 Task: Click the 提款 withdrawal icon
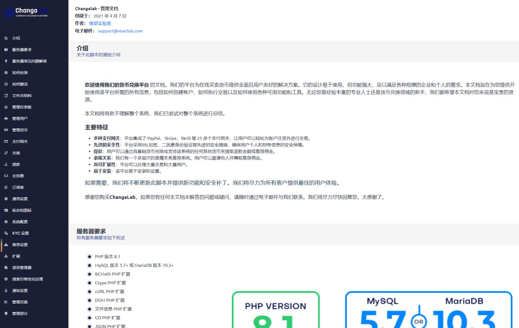(x=6, y=164)
